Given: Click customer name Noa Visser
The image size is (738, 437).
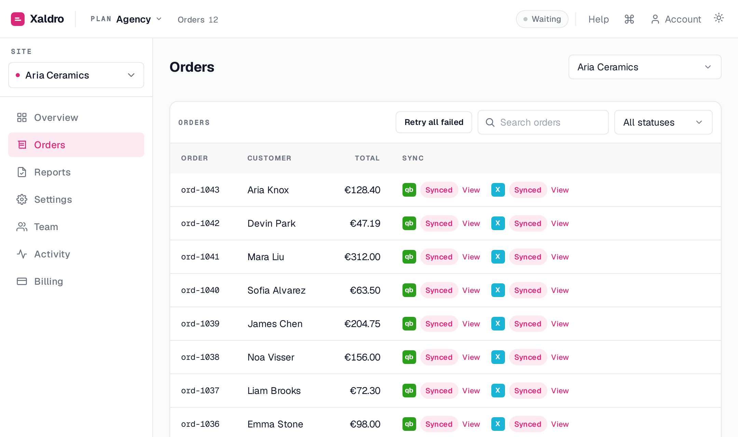Looking at the screenshot, I should (x=271, y=357).
